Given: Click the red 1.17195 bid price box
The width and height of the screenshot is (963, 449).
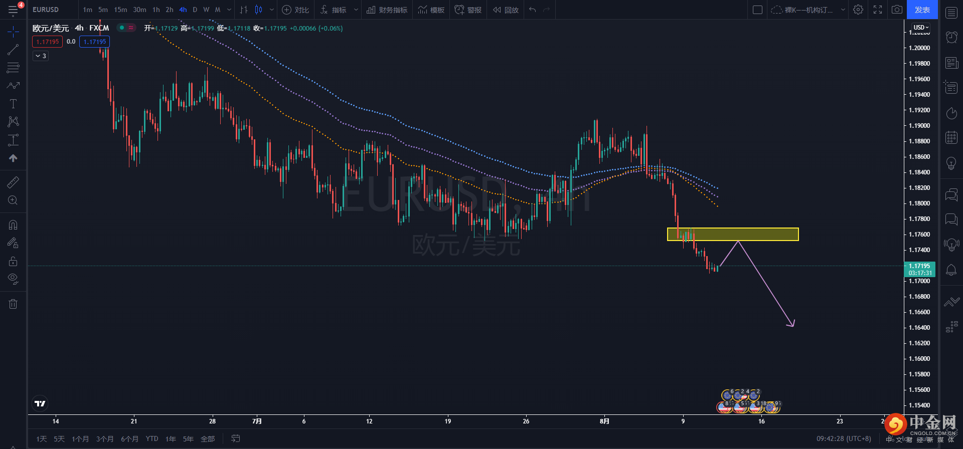Looking at the screenshot, I should [x=48, y=42].
